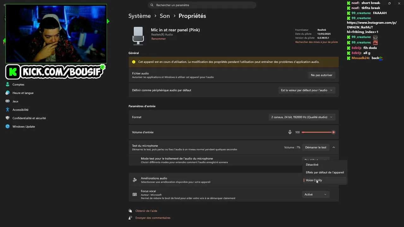
Task: Click the input volume slider handle
Action: (x=333, y=132)
